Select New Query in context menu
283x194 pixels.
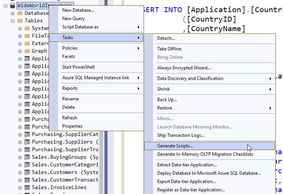pyautogui.click(x=96, y=19)
